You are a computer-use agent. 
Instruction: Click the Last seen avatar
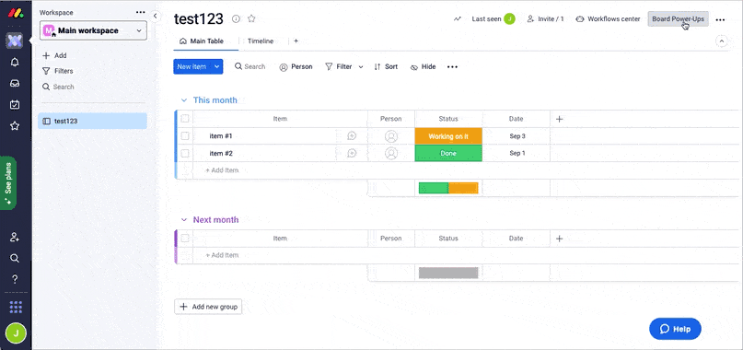pos(509,19)
